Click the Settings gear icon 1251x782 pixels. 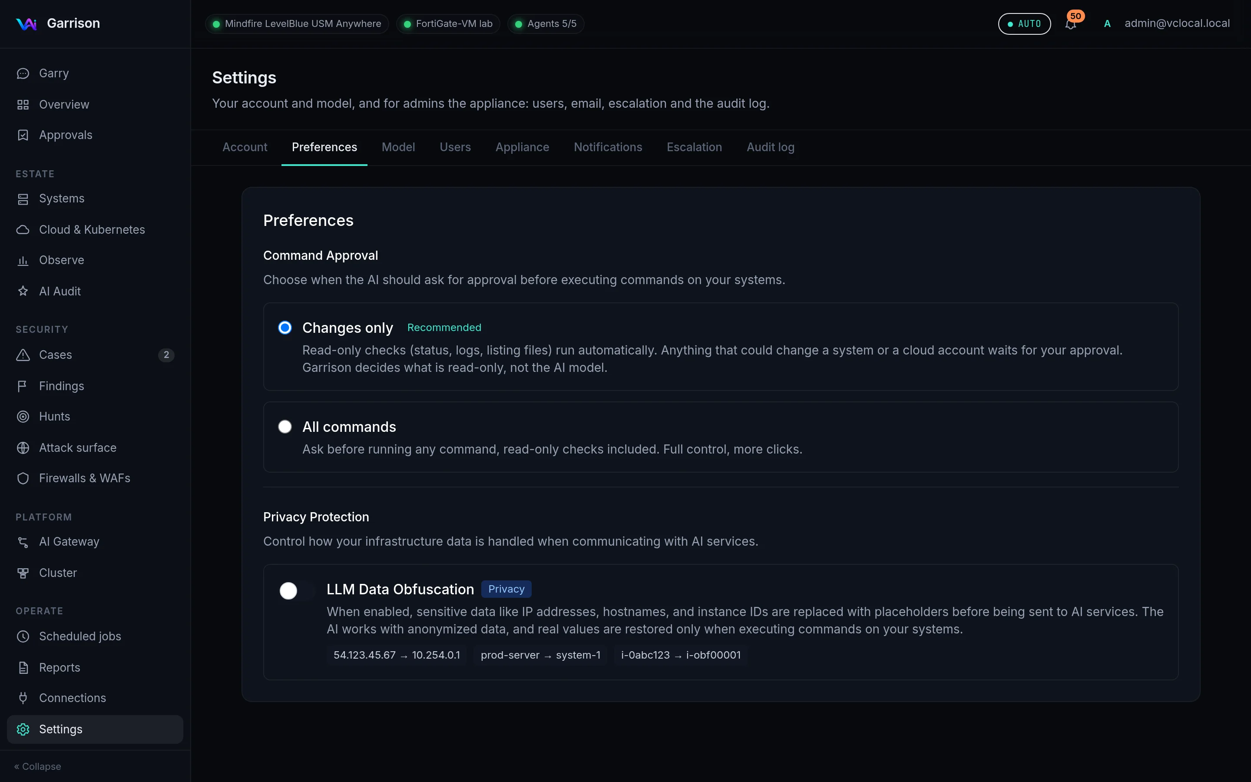[x=23, y=729]
